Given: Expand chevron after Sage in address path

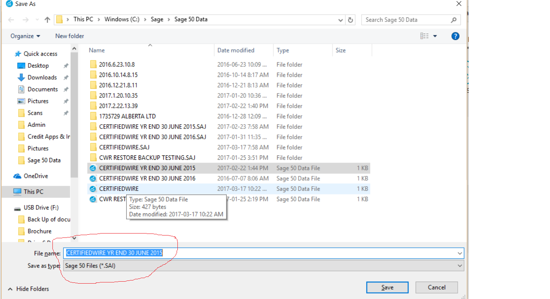Looking at the screenshot, I should click(x=169, y=19).
